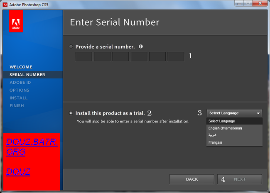Choose Français from the language list

coord(234,142)
